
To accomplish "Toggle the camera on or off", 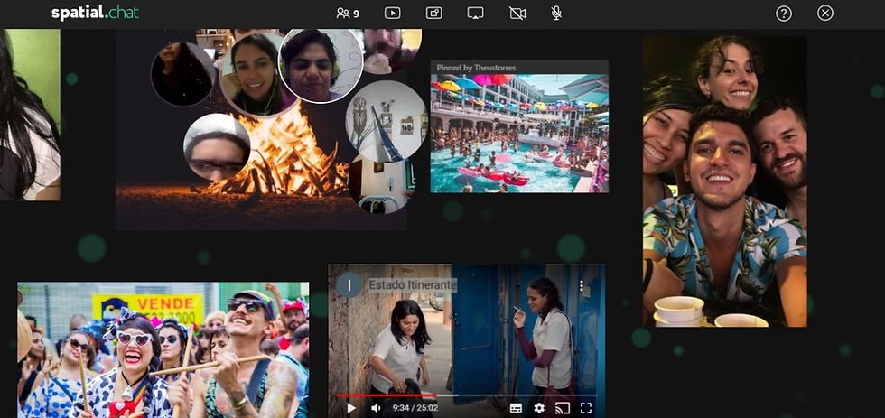I will coord(517,14).
